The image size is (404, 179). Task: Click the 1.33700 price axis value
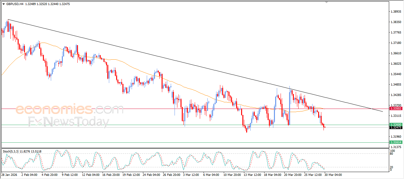click(396, 105)
